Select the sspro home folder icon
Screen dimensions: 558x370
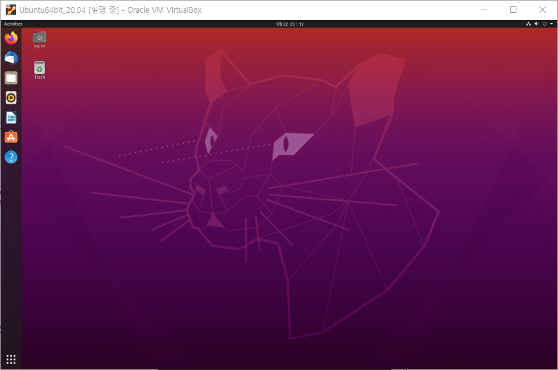(x=40, y=39)
